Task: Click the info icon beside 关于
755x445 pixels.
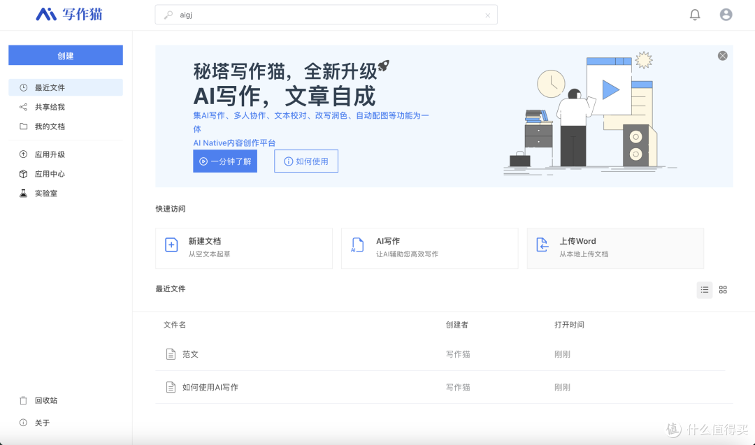Action: pyautogui.click(x=23, y=423)
